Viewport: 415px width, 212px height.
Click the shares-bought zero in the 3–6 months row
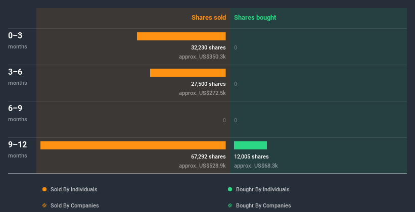pos(236,84)
